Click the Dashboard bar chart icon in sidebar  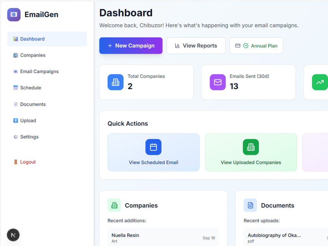click(16, 39)
